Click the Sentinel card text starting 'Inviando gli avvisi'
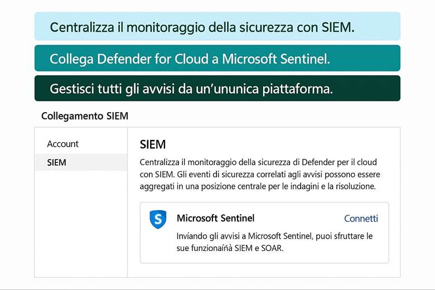Screen dimensions: 435x290 click(x=274, y=241)
